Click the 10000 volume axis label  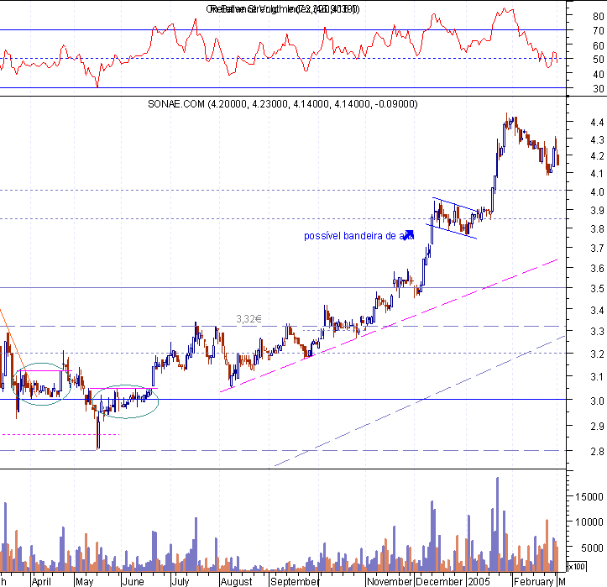(x=589, y=522)
